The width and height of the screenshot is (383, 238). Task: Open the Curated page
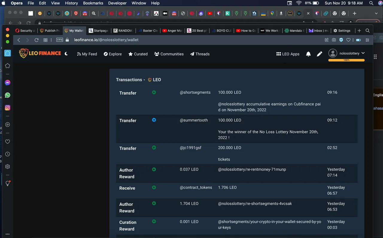138,54
